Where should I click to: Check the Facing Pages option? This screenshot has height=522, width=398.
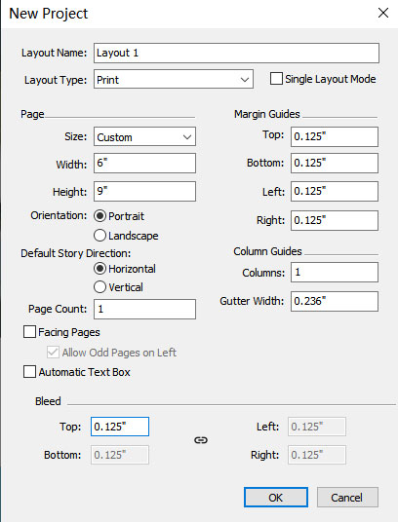coord(29,332)
